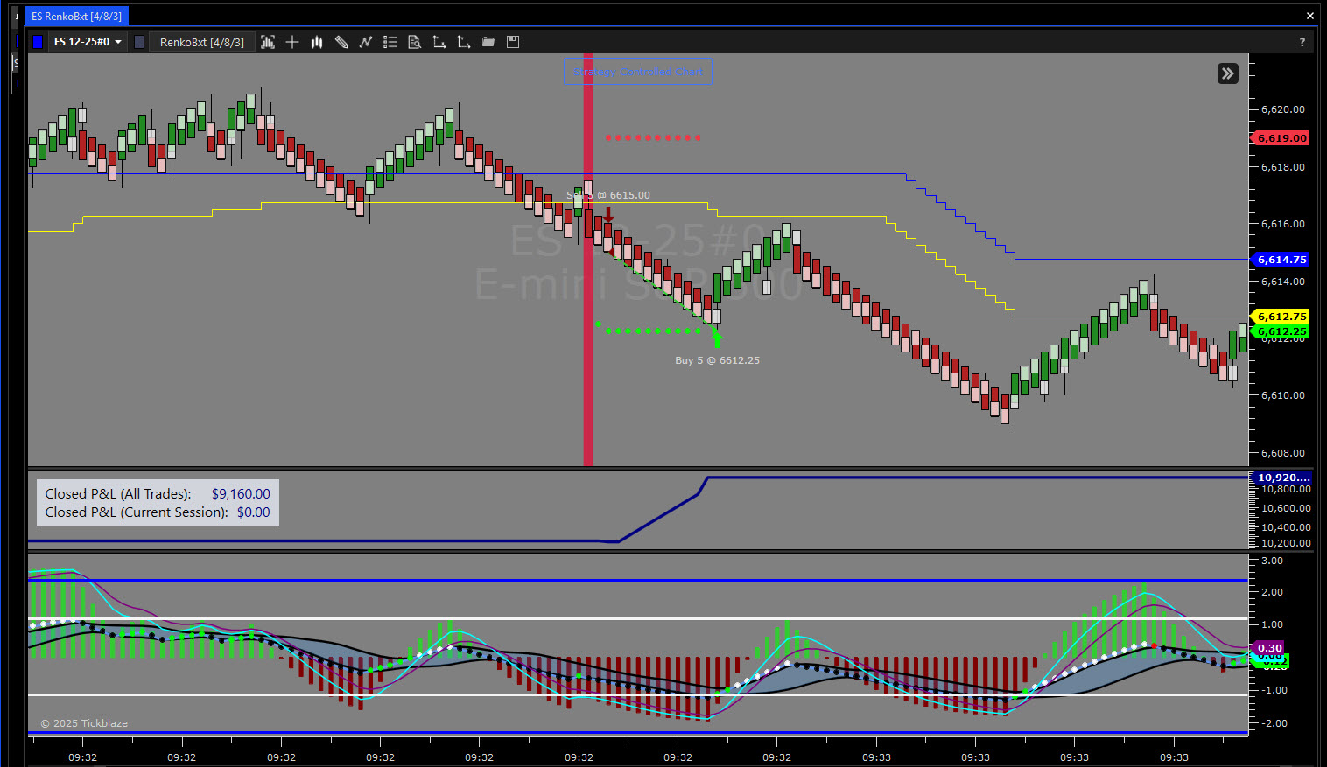Open the question mark help button
Screen dimensions: 1327x767
1302,42
